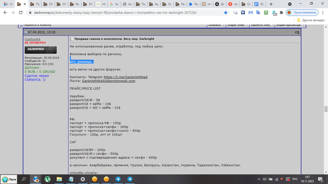The height and width of the screenshot is (184, 328).
Task: Open the Windows Start 'Пуск' button
Action: [x=9, y=179]
